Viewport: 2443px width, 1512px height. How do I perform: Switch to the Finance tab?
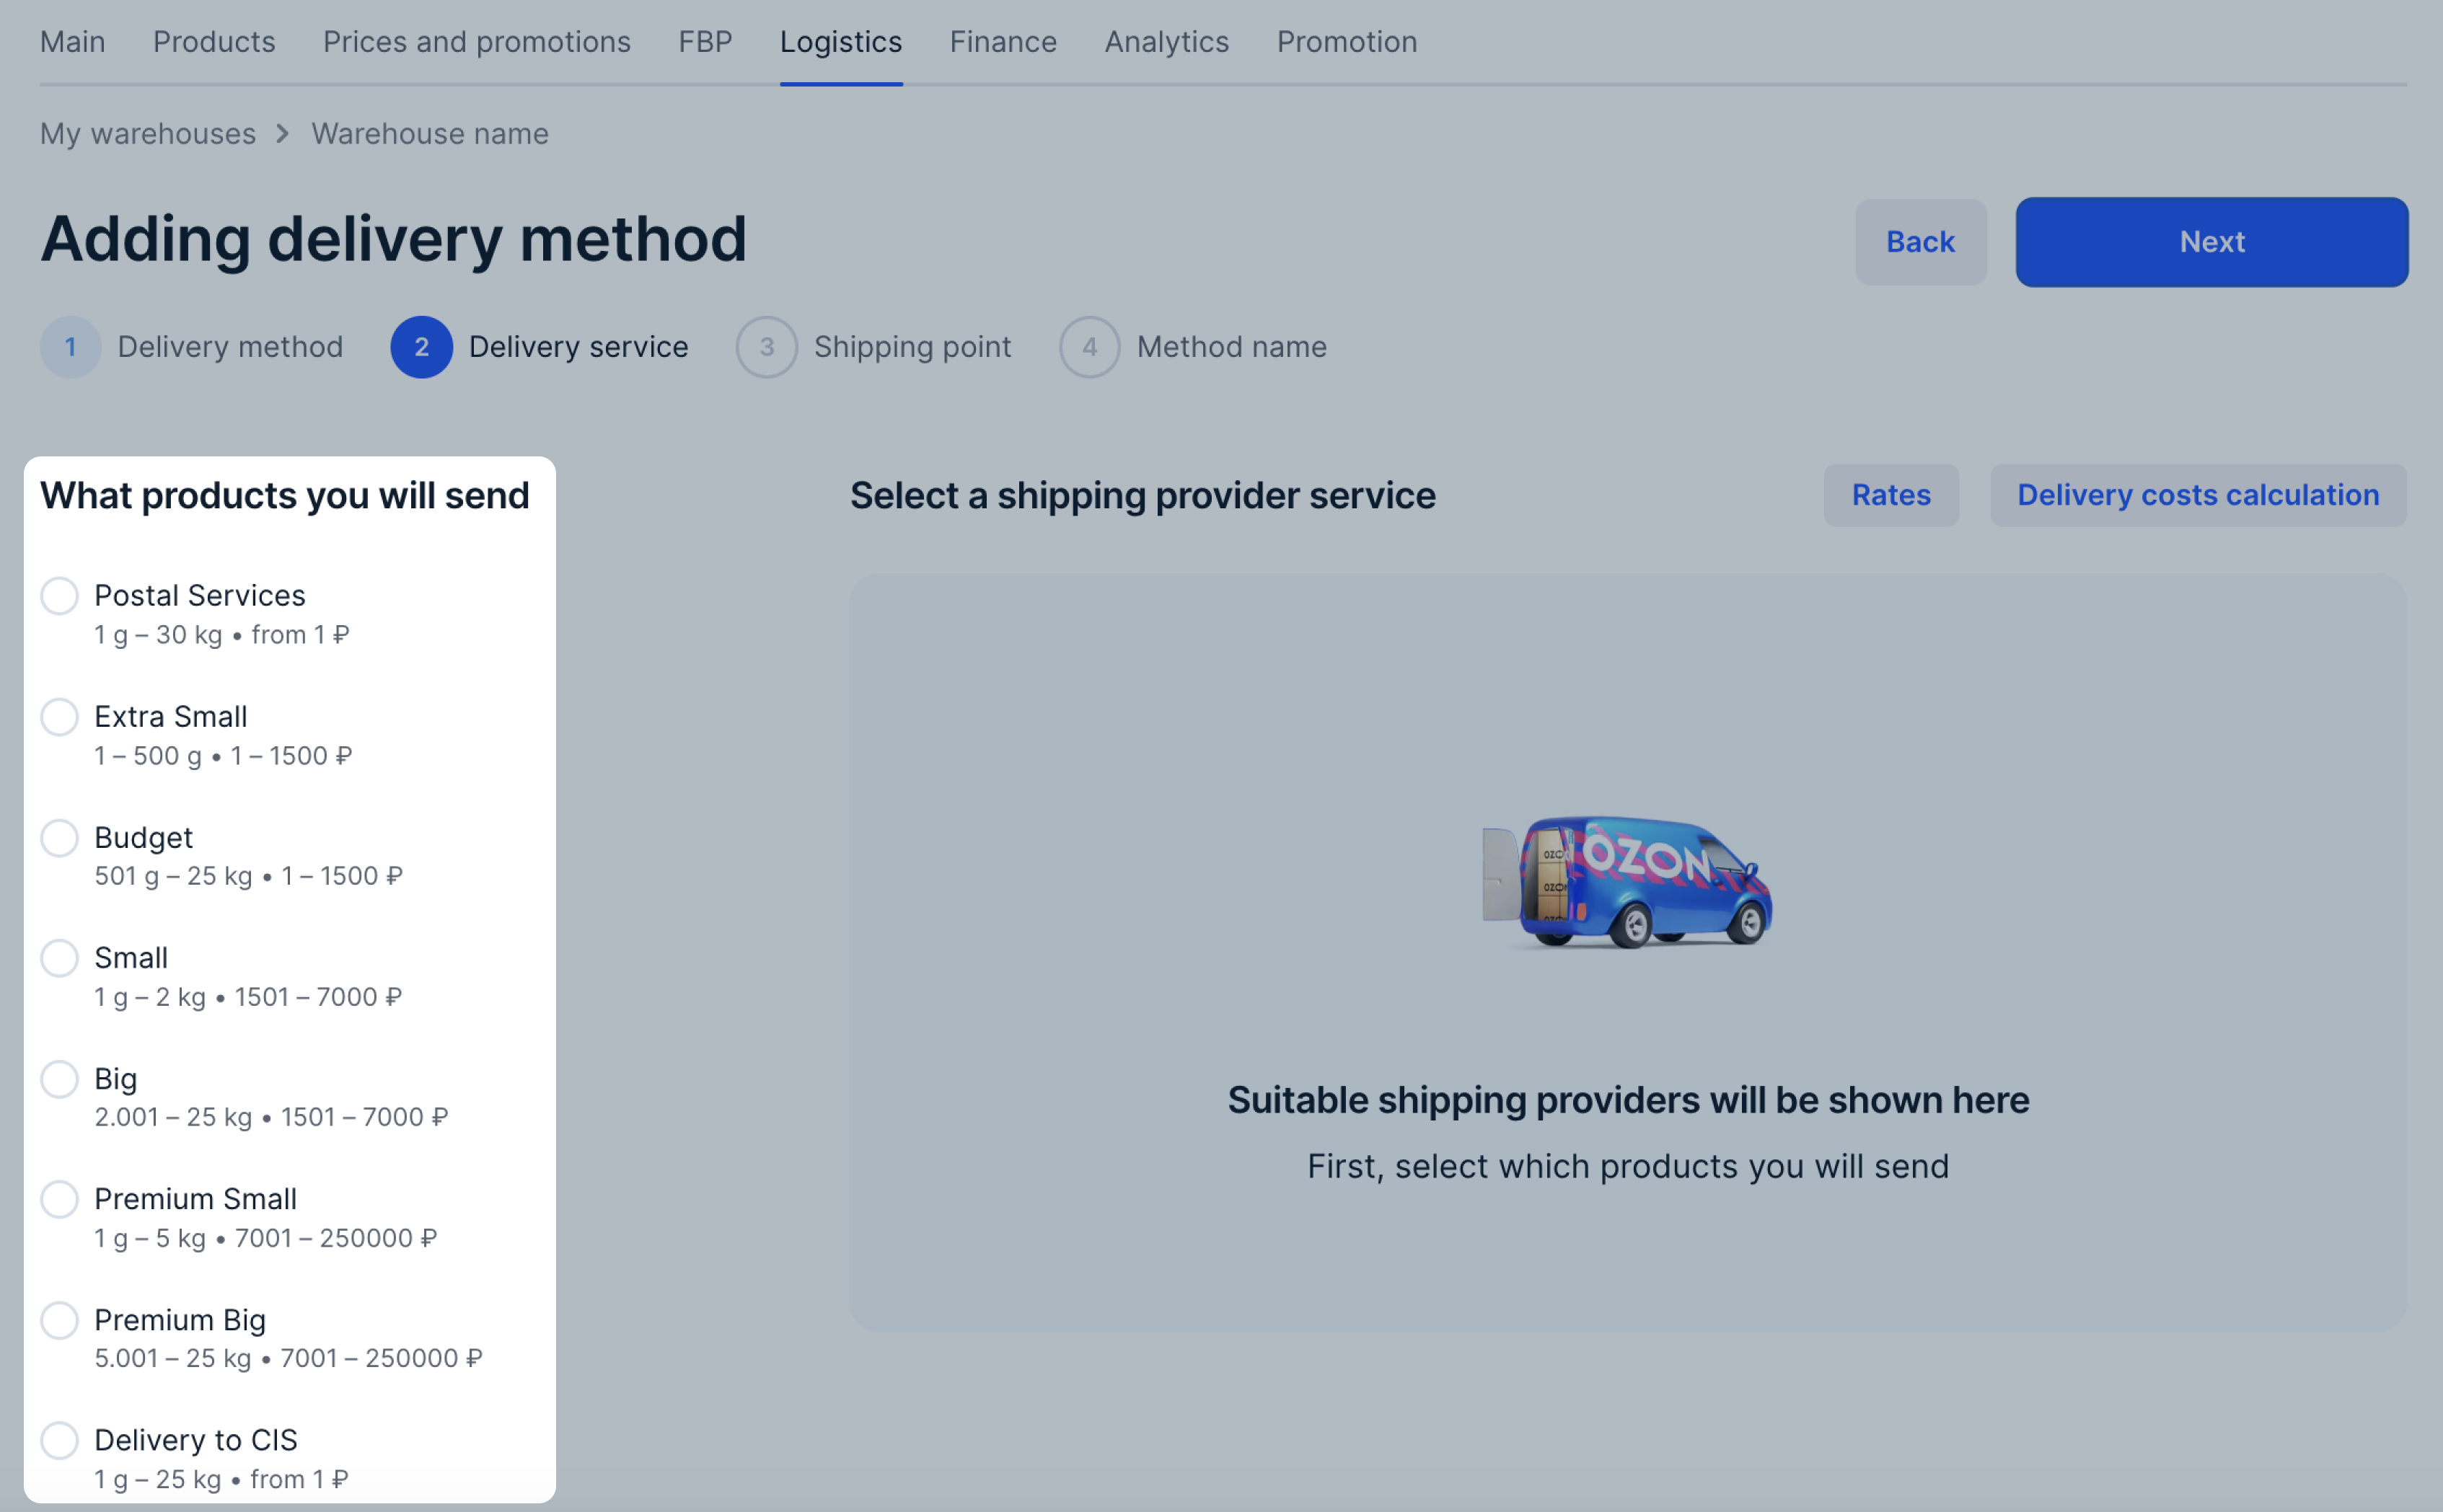pos(1003,42)
